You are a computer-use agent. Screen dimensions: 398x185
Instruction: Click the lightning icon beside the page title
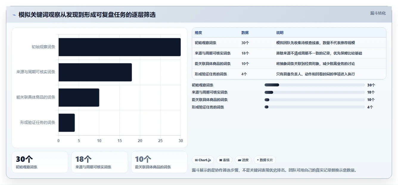(x=14, y=15)
